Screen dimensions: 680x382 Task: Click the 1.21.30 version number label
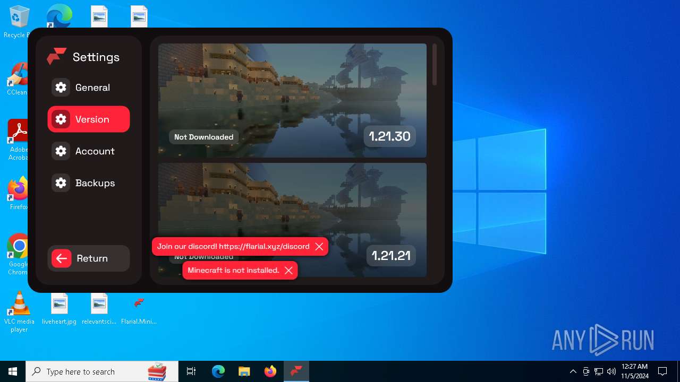click(390, 136)
